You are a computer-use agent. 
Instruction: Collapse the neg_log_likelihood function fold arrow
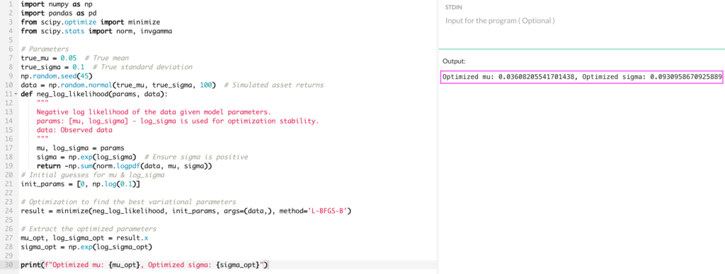point(16,94)
